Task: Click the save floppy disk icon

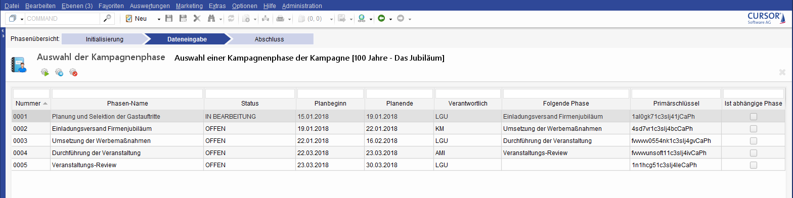Action: [169, 19]
